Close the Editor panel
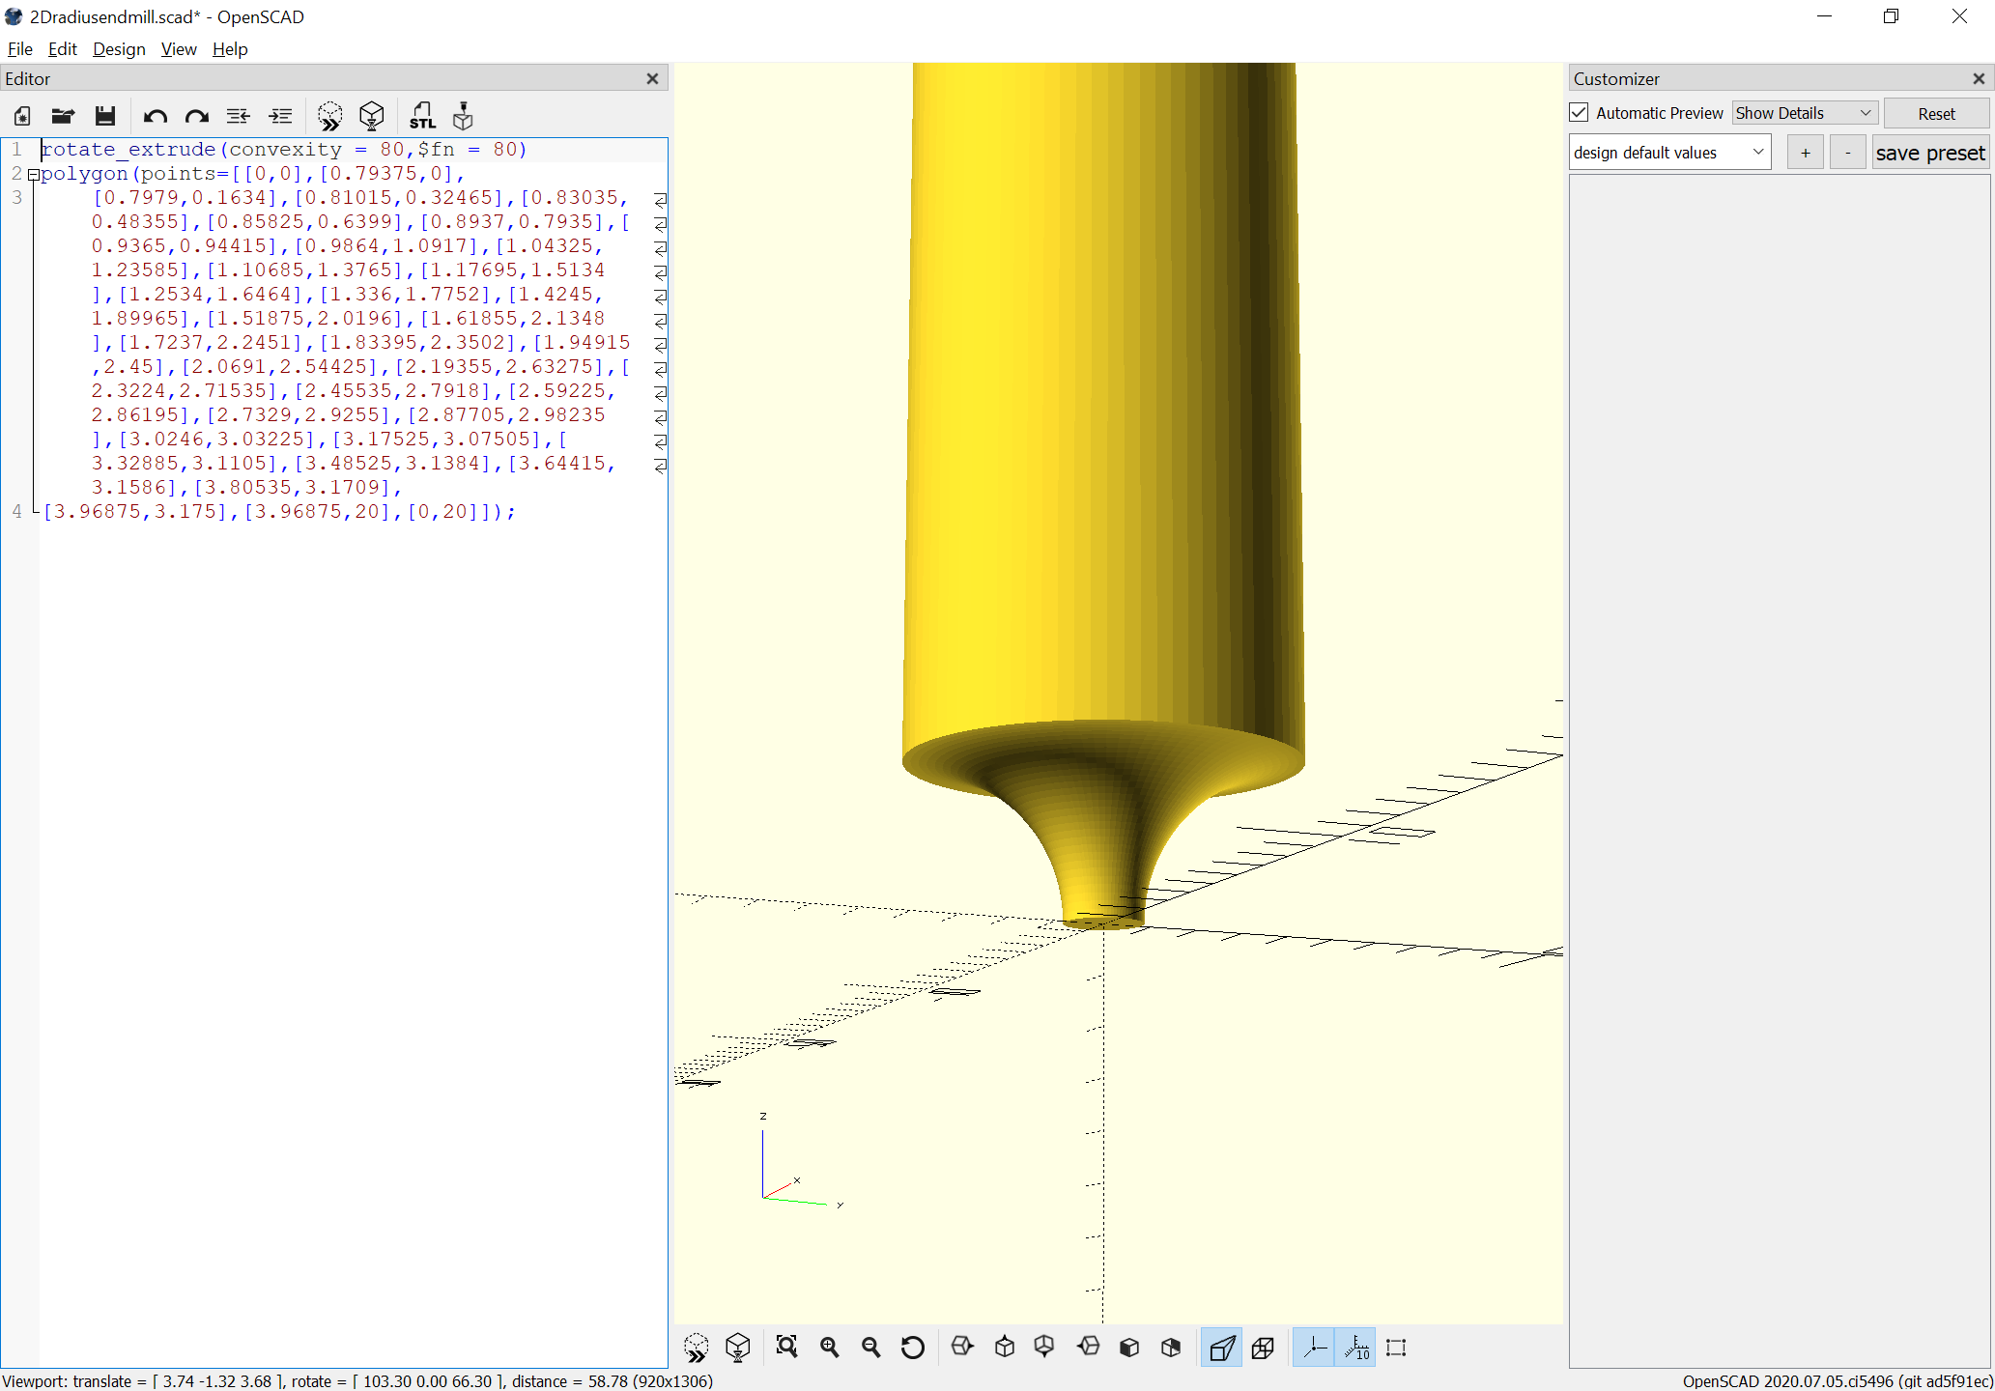This screenshot has height=1391, width=1995. click(652, 78)
